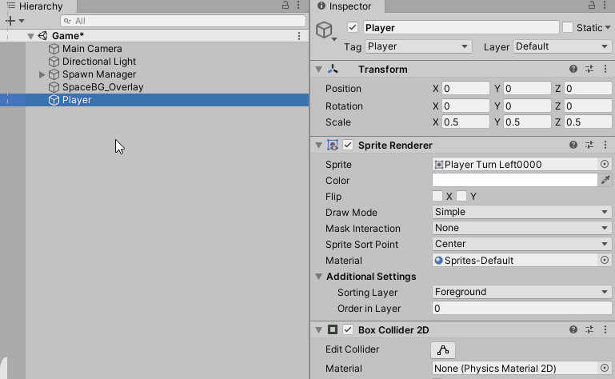Image resolution: width=615 pixels, height=379 pixels.
Task: Toggle Flip Y checkbox
Action: pos(461,196)
